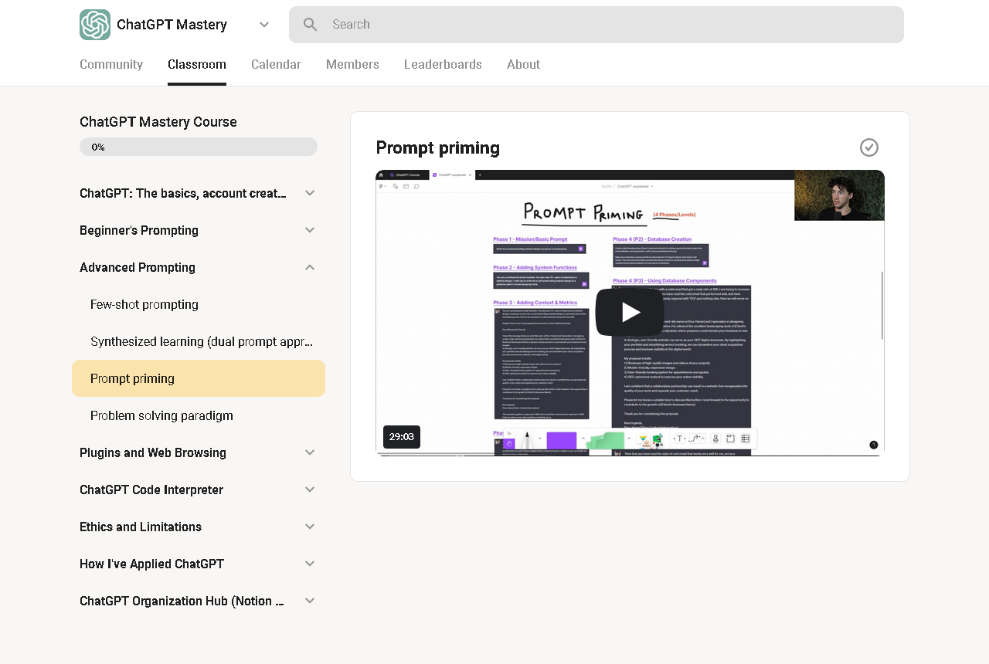The image size is (989, 664).
Task: Click the ChatGPT Mastery logo icon
Action: pyautogui.click(x=95, y=25)
